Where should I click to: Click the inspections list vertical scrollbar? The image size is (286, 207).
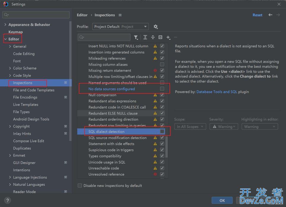(167, 147)
